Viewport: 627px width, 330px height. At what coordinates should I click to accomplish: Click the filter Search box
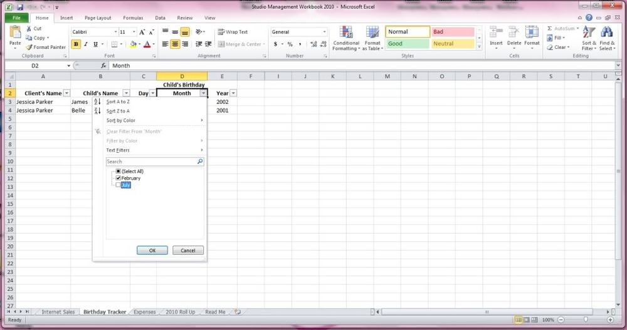[151, 162]
